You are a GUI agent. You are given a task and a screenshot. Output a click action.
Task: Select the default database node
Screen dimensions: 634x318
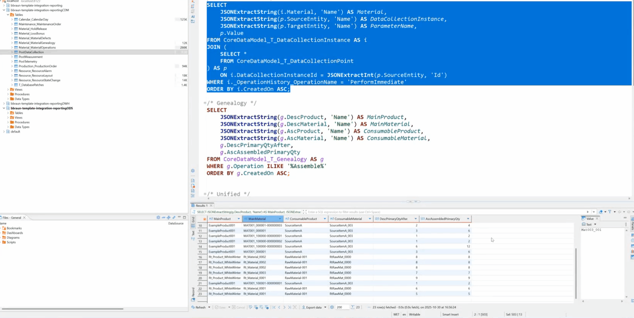tap(15, 131)
